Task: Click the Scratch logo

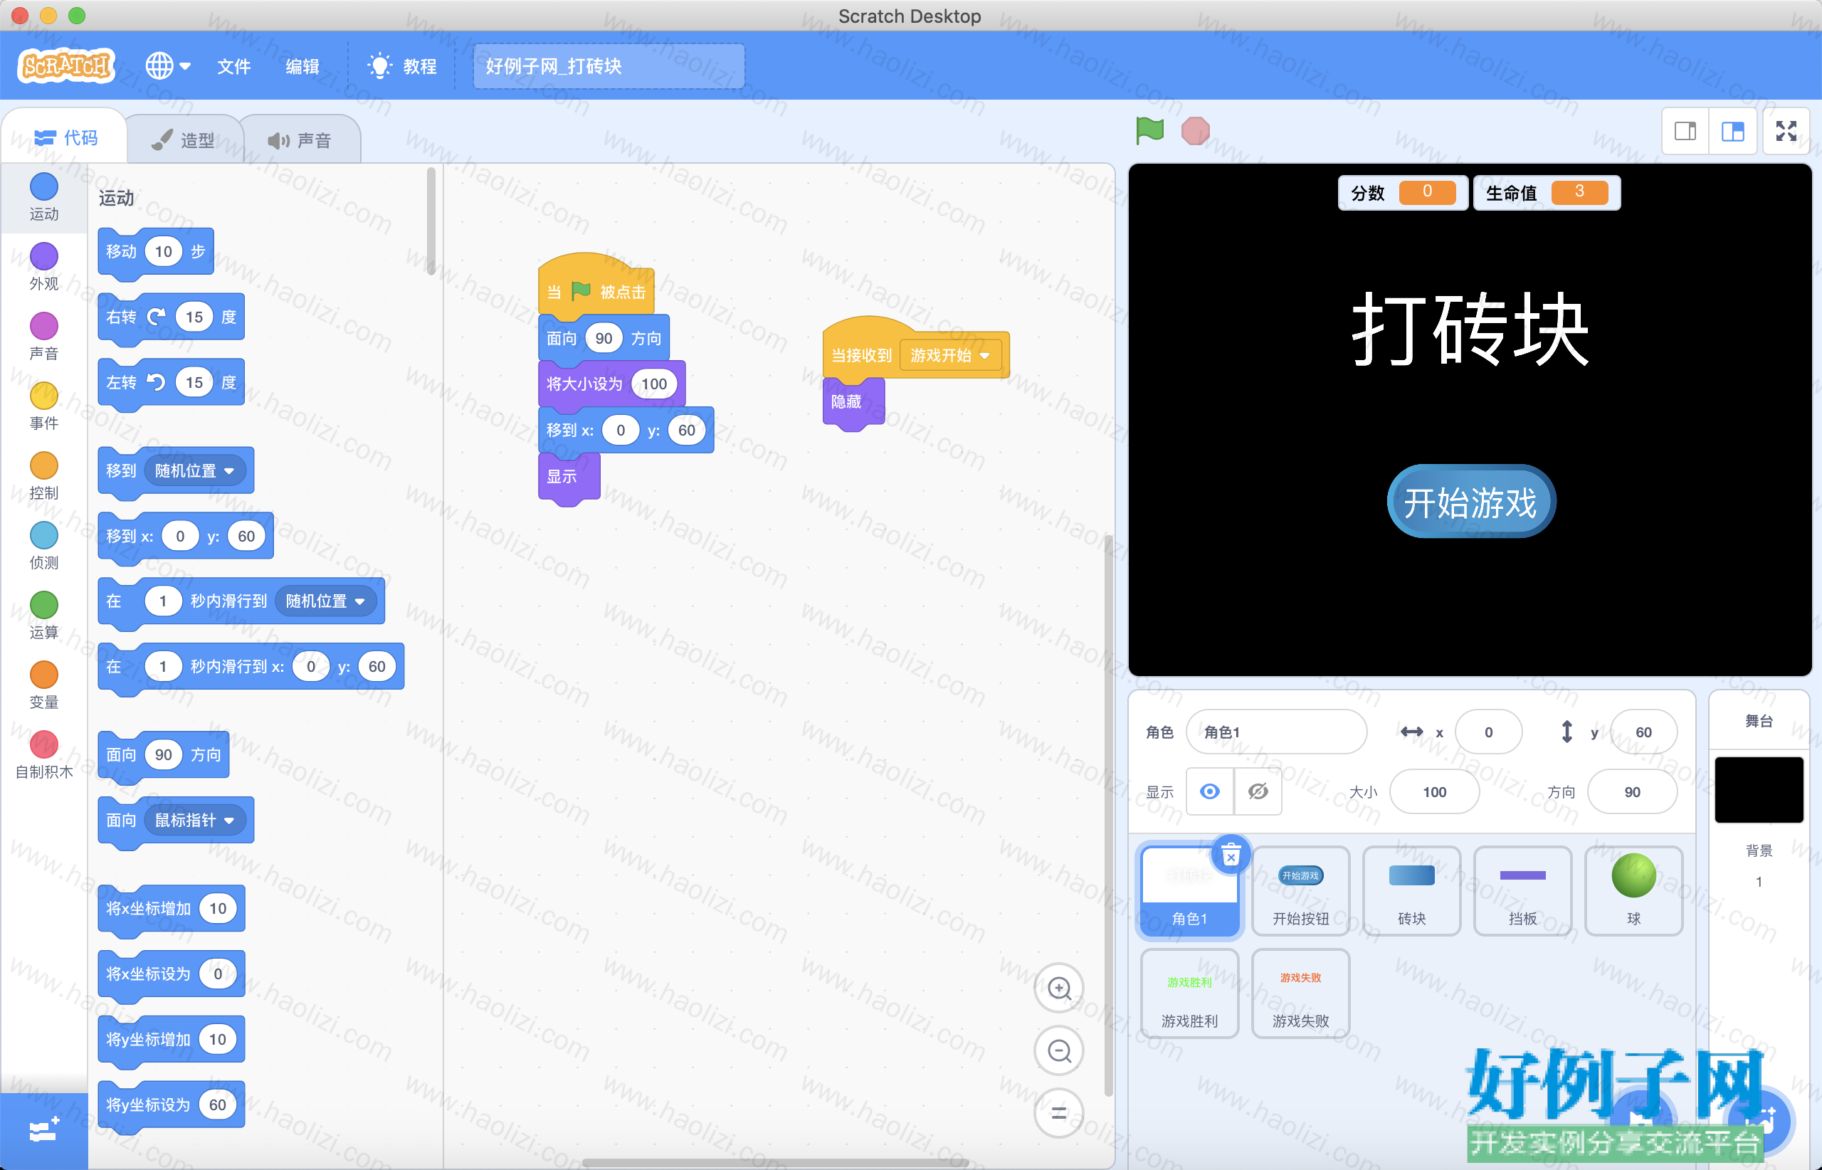Action: point(66,66)
